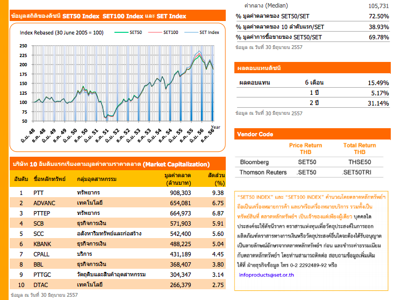Click the SCC industry cell อสังหาริมทรัพย์และก่อสร้าง

click(x=109, y=234)
